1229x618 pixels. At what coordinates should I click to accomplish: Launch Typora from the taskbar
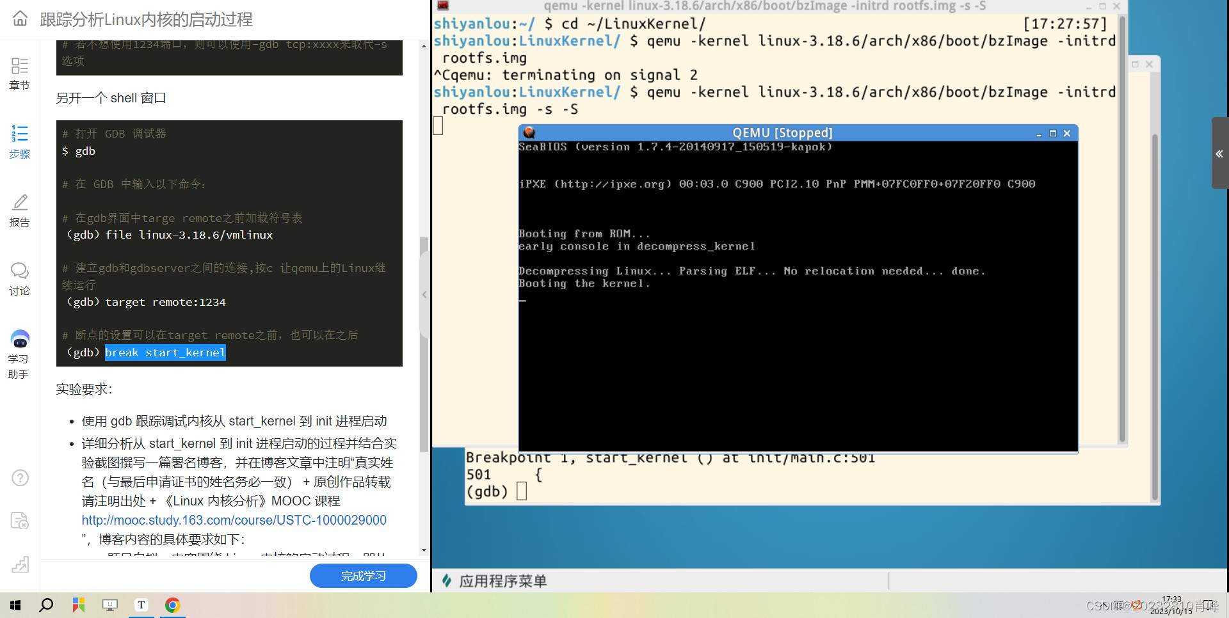(x=141, y=605)
